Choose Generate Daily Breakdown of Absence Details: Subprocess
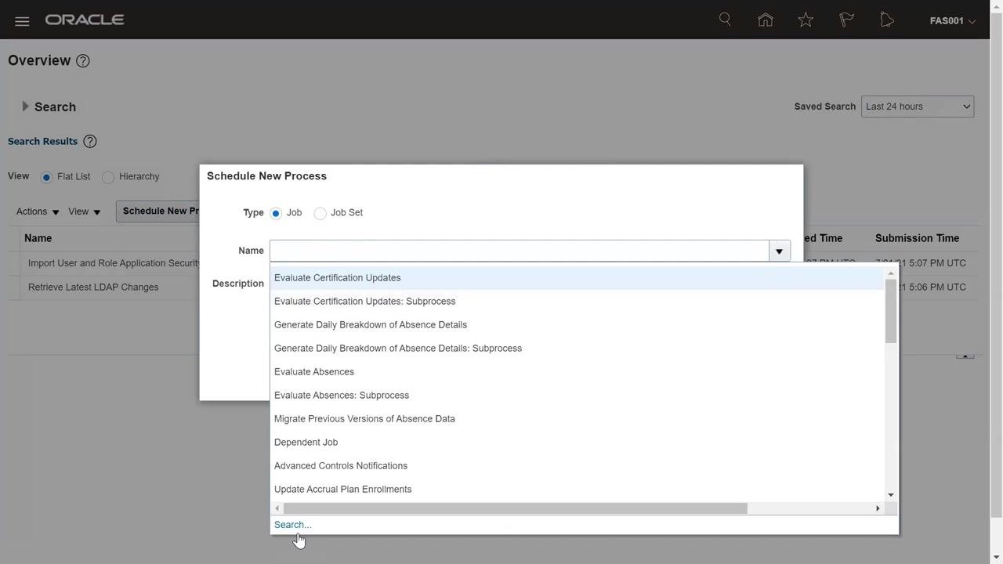The width and height of the screenshot is (1003, 564). pyautogui.click(x=577, y=349)
